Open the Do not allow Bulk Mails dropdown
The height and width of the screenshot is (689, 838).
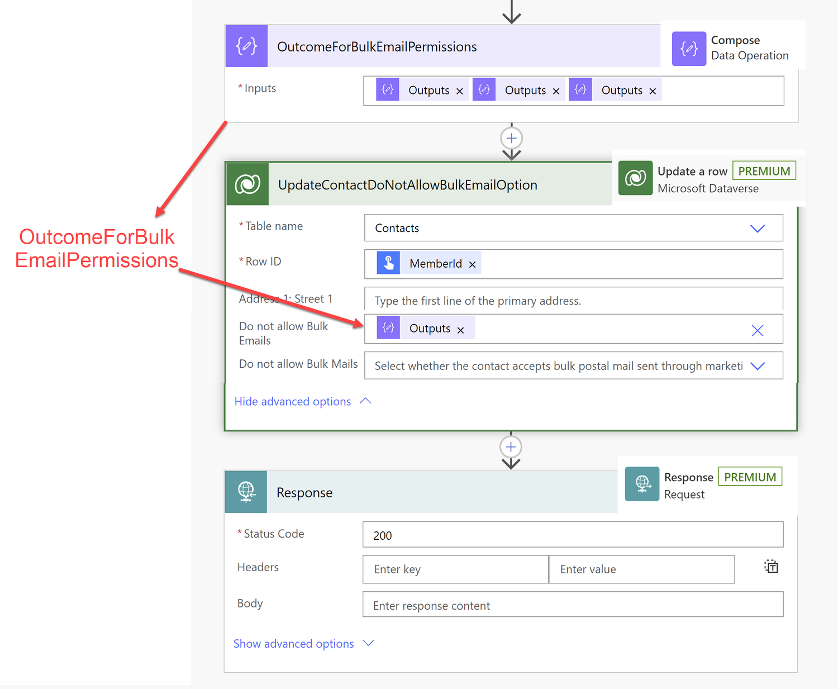[758, 366]
